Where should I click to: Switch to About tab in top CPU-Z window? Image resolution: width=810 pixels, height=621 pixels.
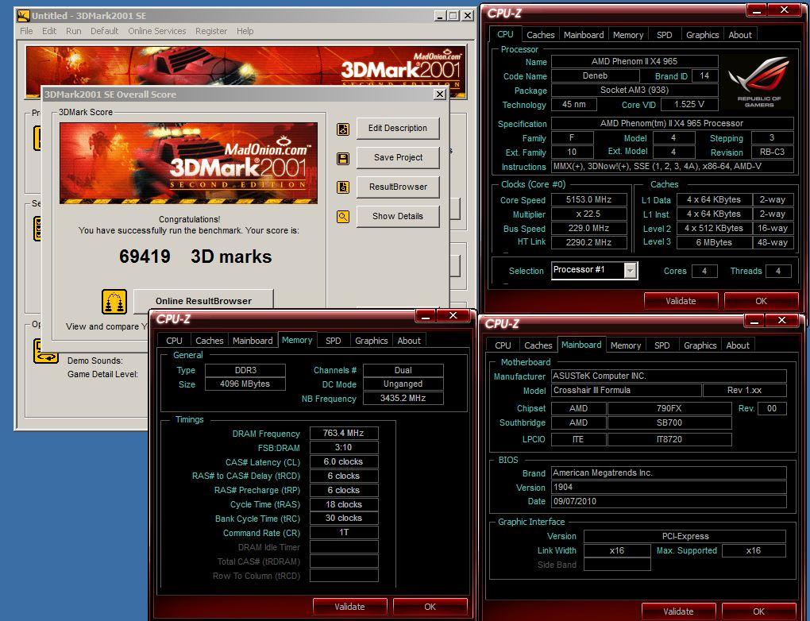click(x=740, y=35)
